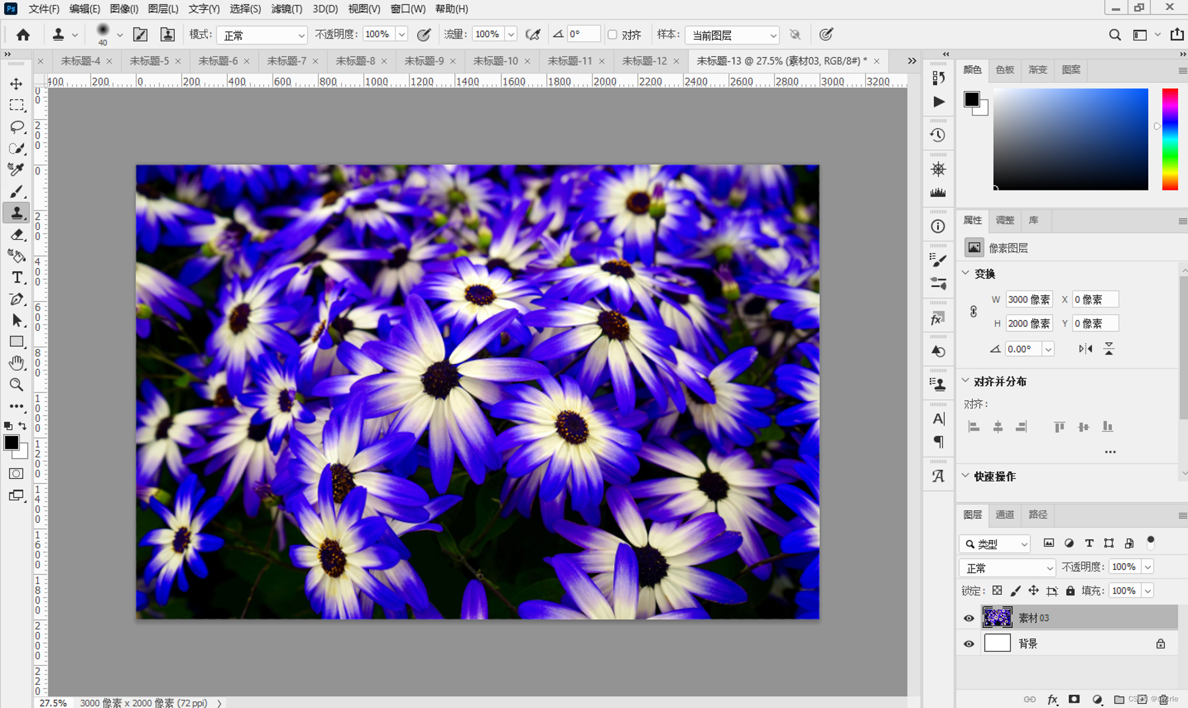Pick a color in the color field
Screen dimensions: 1188x708
pos(1071,140)
